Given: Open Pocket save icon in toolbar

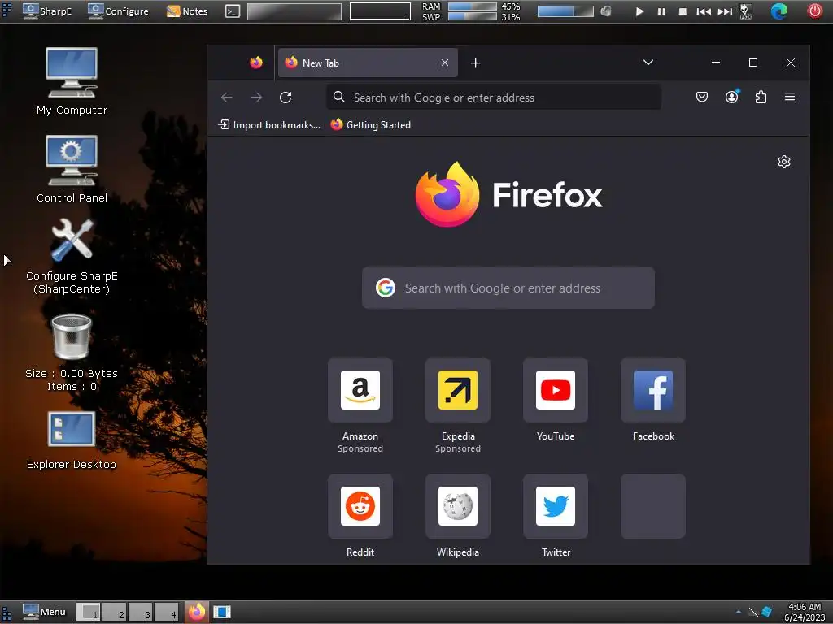Looking at the screenshot, I should (x=702, y=97).
